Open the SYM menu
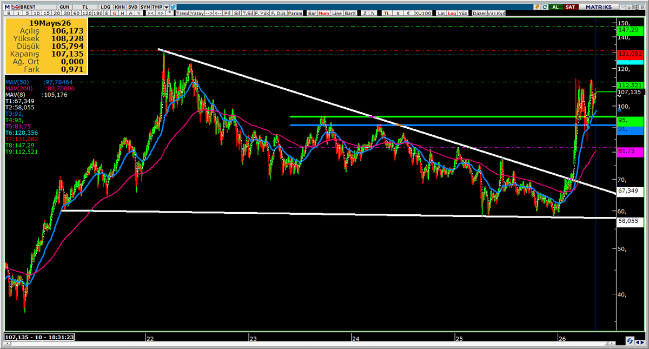The image size is (649, 349). 145,6
